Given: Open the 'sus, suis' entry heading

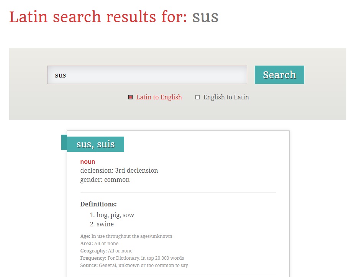Looking at the screenshot, I should (95, 144).
